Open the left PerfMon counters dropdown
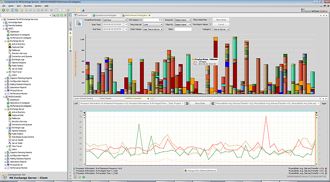The image size is (330, 182). [132, 104]
